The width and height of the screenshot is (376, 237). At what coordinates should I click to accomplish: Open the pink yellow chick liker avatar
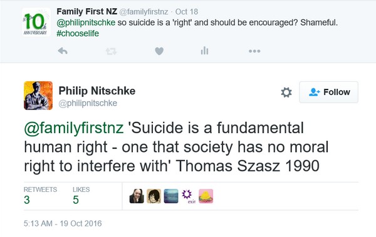point(206,196)
